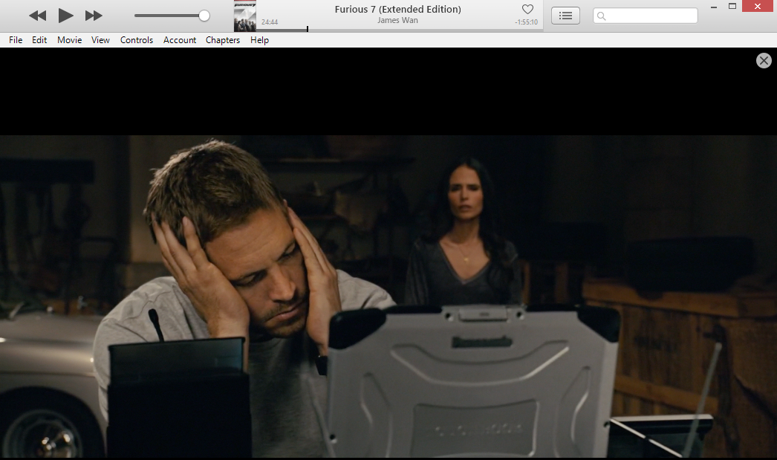This screenshot has height=460, width=777.
Task: Love the movie with the heart icon
Action: pos(527,9)
